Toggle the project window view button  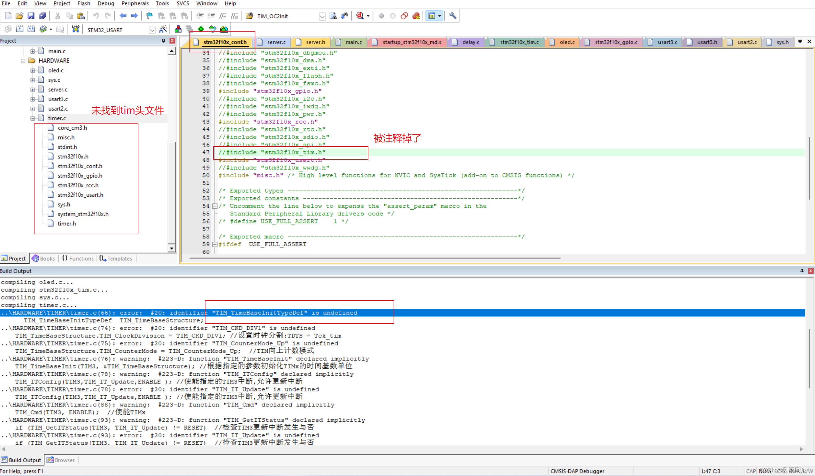pyautogui.click(x=432, y=16)
